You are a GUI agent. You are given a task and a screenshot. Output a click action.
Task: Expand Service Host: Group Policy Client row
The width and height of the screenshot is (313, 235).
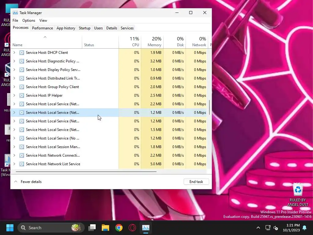14,87
